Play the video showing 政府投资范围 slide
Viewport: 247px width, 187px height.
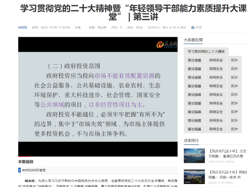pyautogui.click(x=98, y=96)
